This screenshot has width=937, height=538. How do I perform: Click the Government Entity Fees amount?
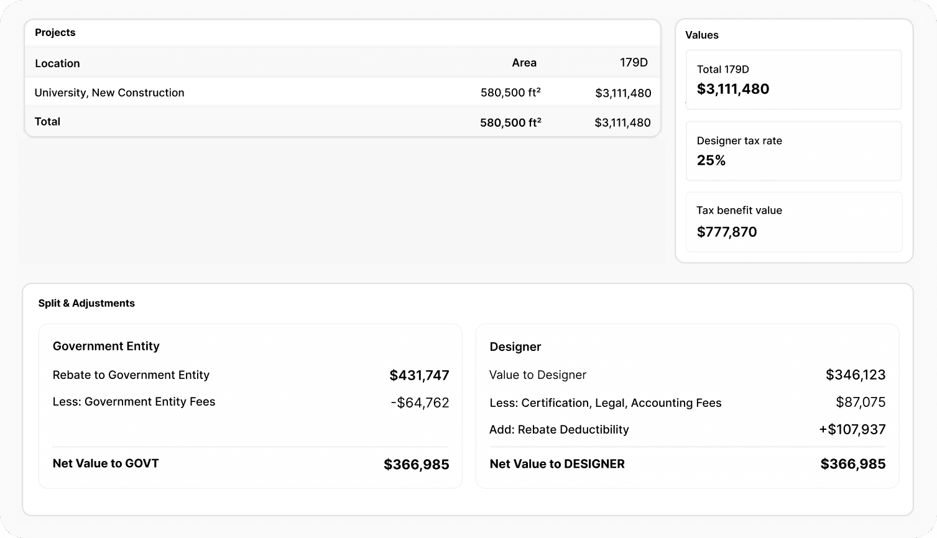420,403
